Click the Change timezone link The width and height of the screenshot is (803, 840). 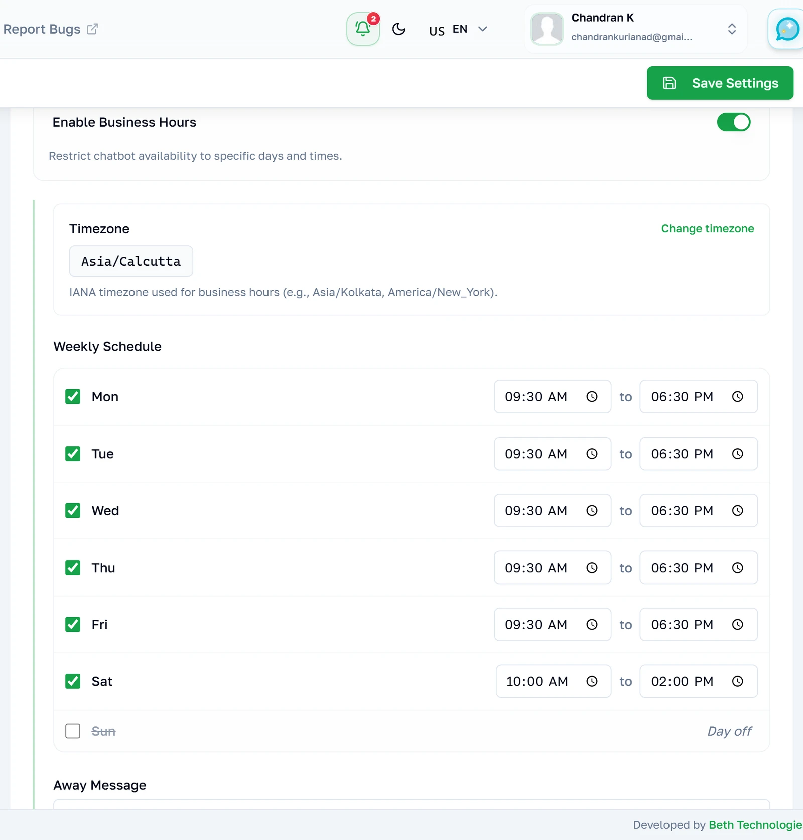point(707,228)
